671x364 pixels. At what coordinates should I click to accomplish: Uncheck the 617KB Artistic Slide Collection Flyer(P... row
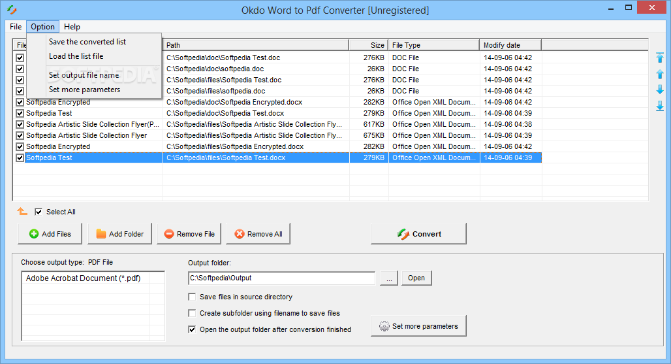pyautogui.click(x=20, y=124)
